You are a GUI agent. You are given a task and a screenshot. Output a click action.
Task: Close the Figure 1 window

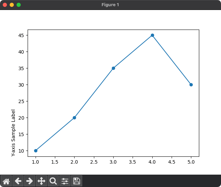tap(5, 5)
